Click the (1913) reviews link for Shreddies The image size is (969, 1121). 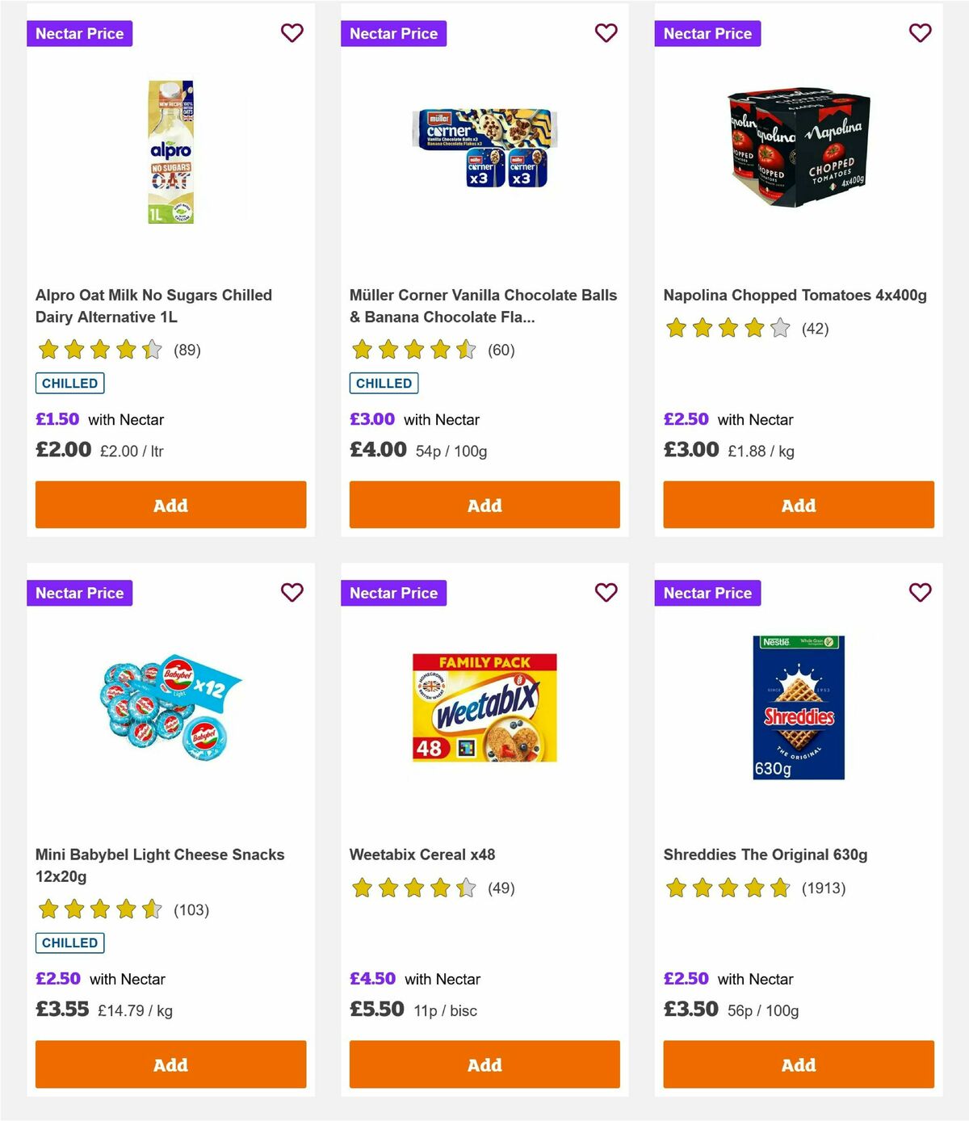coord(822,888)
